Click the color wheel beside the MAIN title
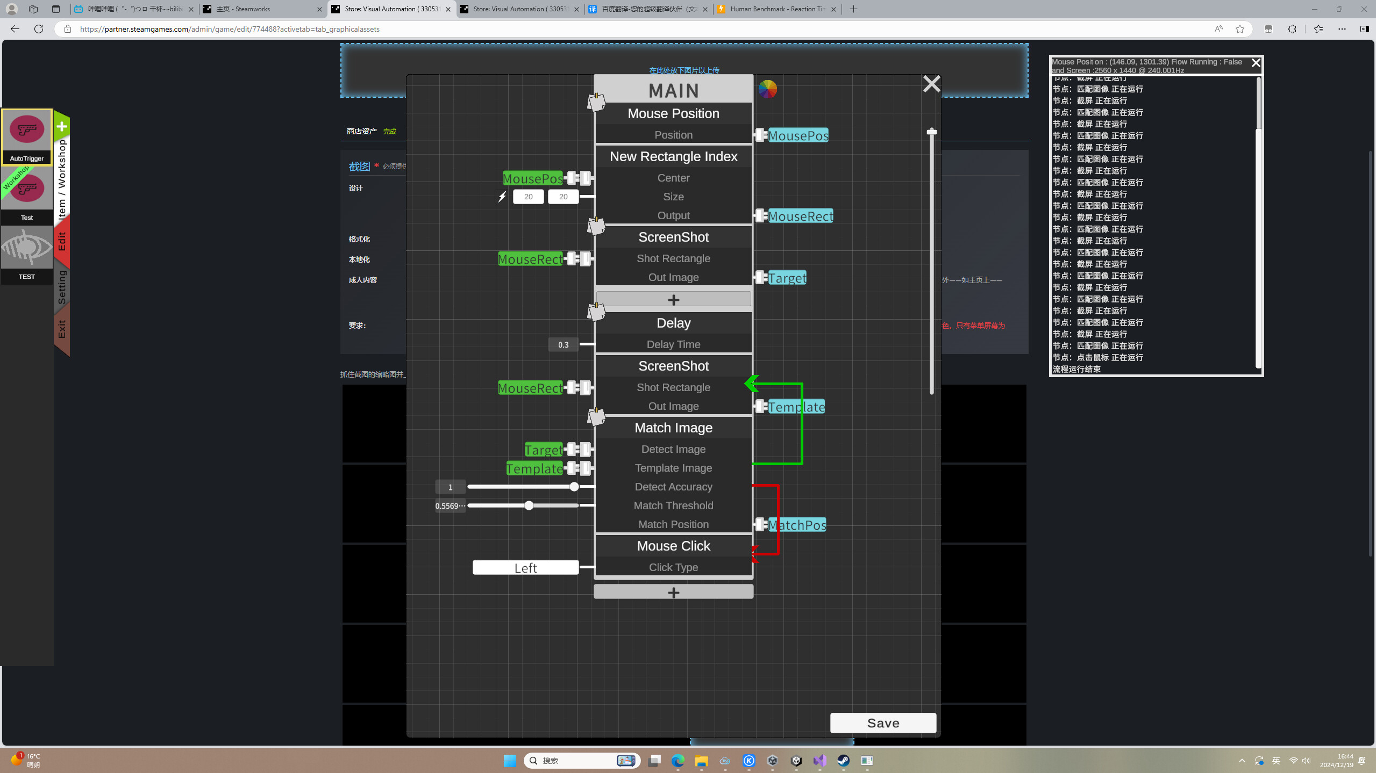This screenshot has height=773, width=1376. [x=767, y=89]
